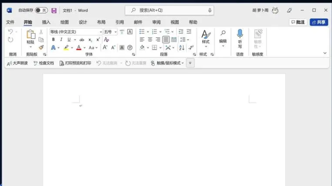Decrease paragraph indent
Screen dimensions: 332x186
pos(181,32)
